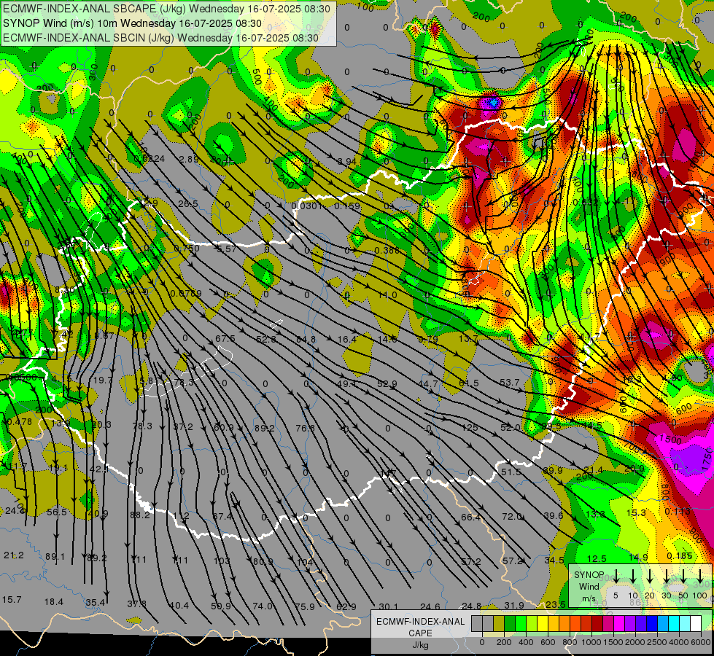The height and width of the screenshot is (656, 714).
Task: Select the white swatch at the CAPE legend end
Action: [696, 623]
